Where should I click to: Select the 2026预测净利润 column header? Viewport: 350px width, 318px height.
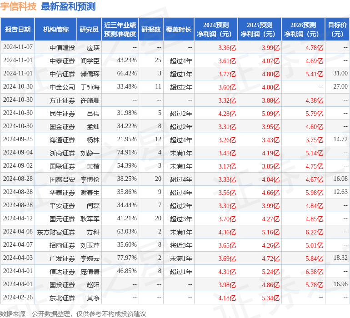(303, 29)
